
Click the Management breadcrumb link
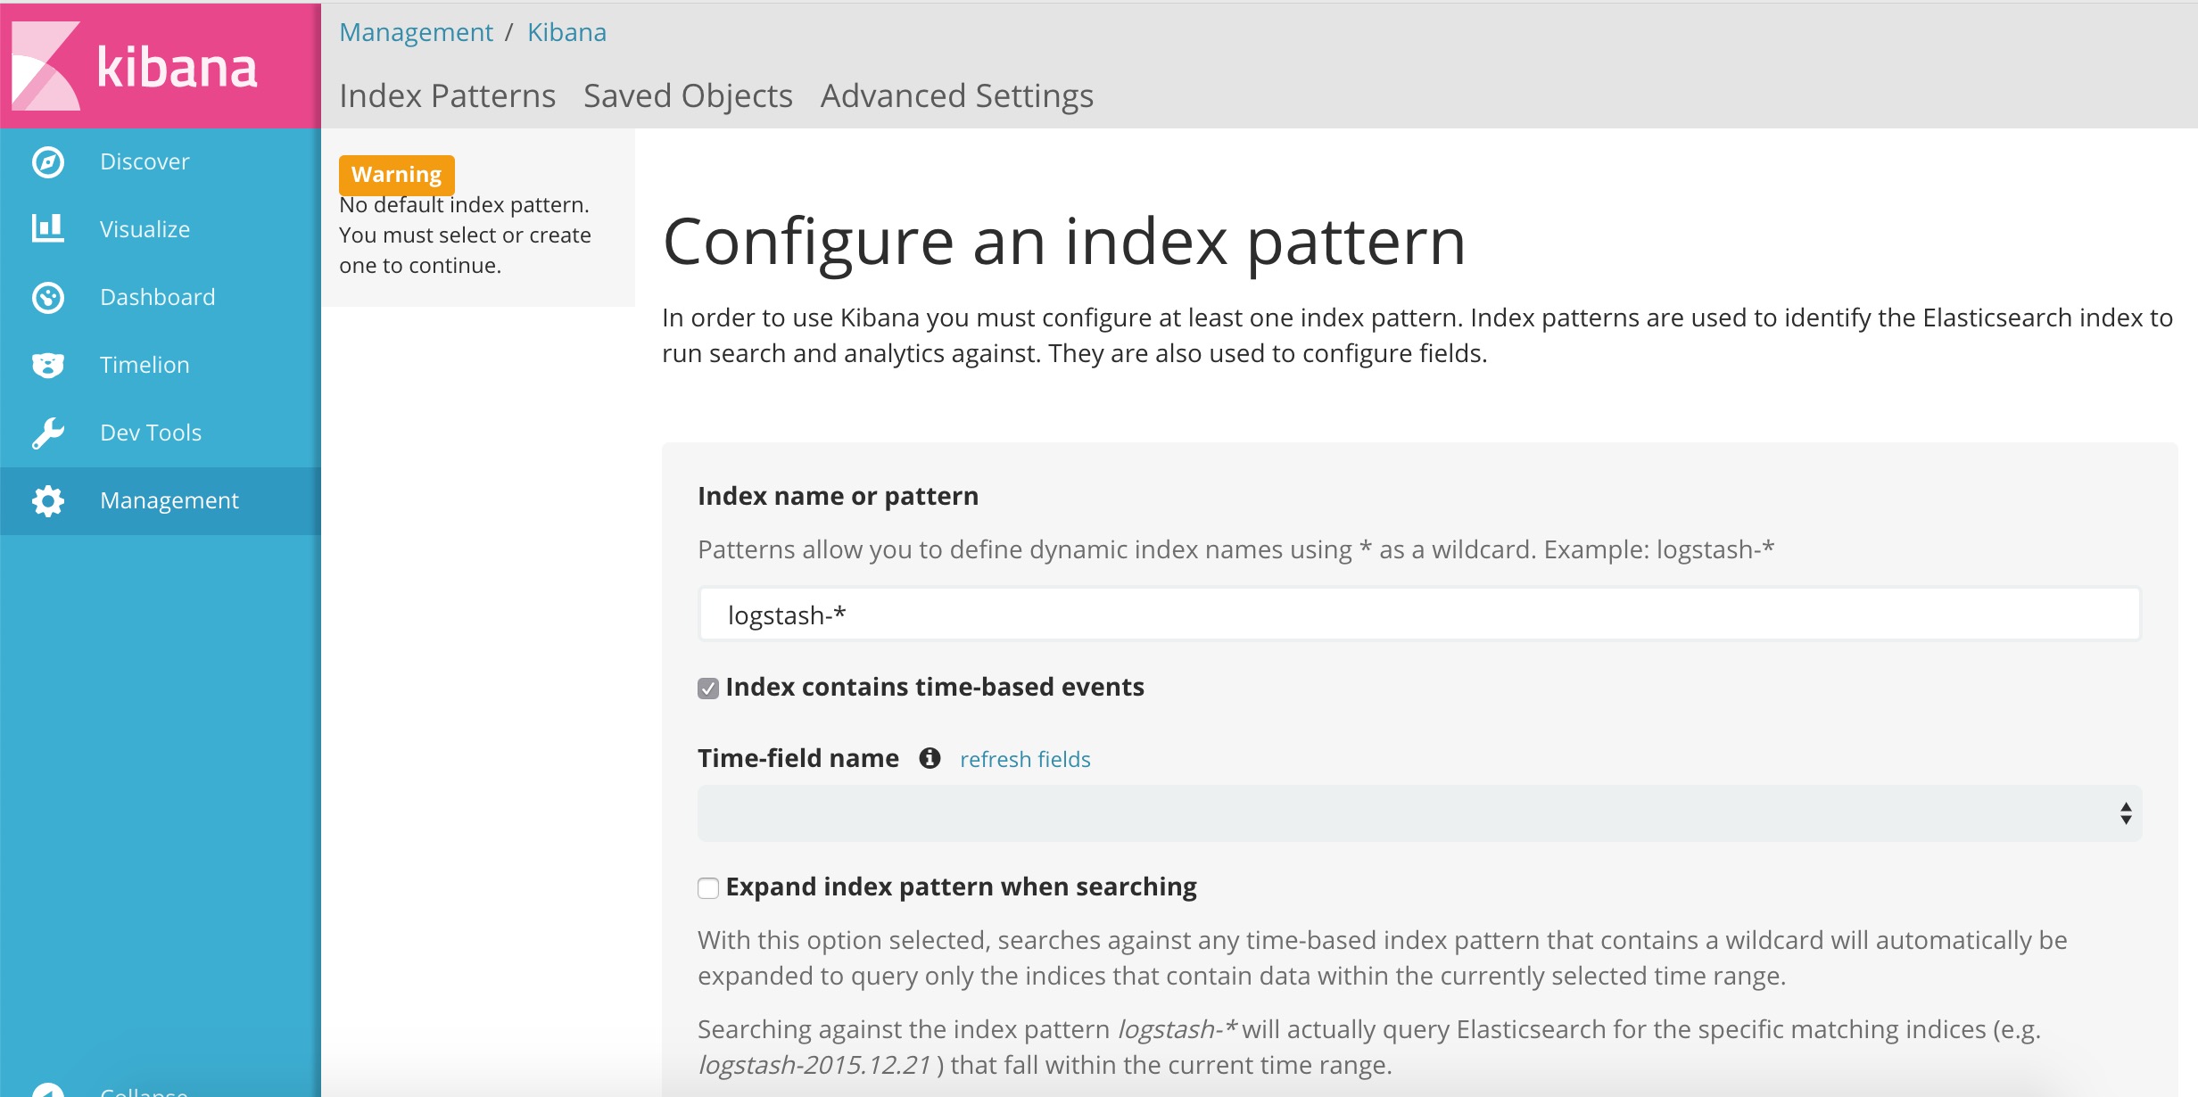click(416, 33)
